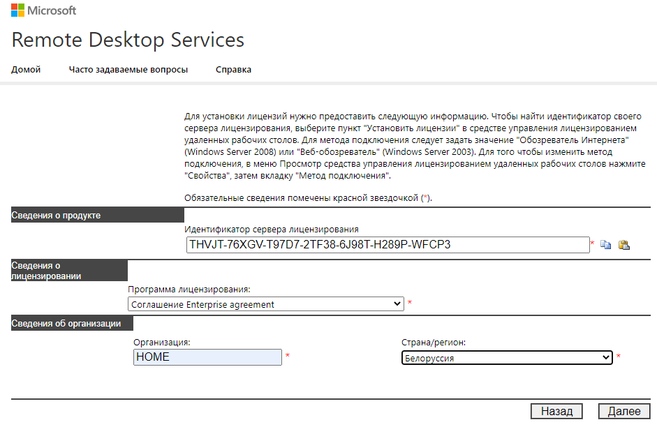Click the Microsoft four-square logo

18,11
